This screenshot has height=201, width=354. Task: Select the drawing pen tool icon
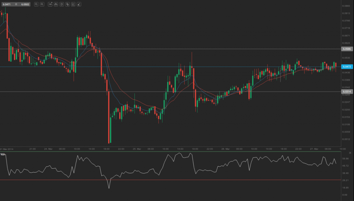pyautogui.click(x=79, y=4)
